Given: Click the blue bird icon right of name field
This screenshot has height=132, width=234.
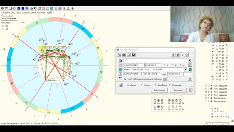Looking at the screenshot, I should coord(190,60).
